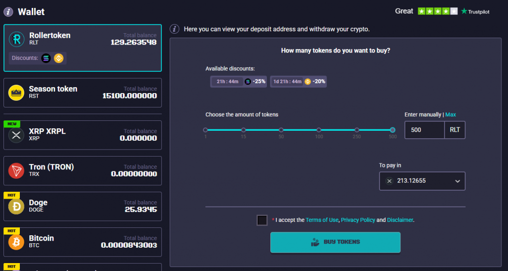The image size is (508, 271).
Task: Set token slider to 50
Action: coord(281,130)
